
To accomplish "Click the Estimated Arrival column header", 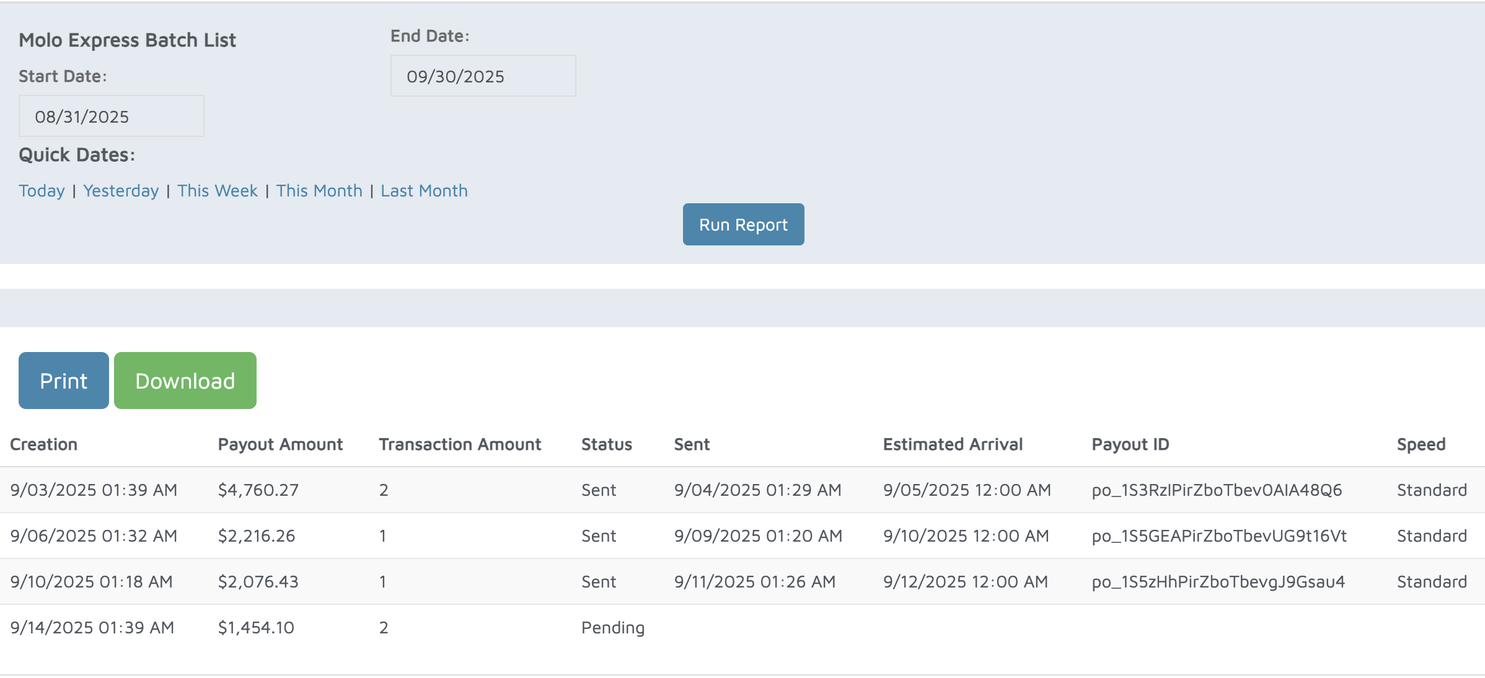I will pos(953,444).
